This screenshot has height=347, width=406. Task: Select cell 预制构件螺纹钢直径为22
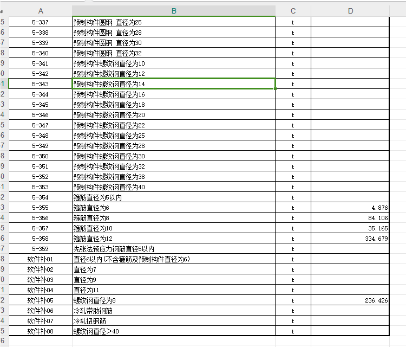click(x=174, y=125)
